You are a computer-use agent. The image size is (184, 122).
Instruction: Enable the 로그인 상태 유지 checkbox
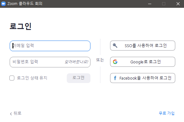(x=12, y=78)
